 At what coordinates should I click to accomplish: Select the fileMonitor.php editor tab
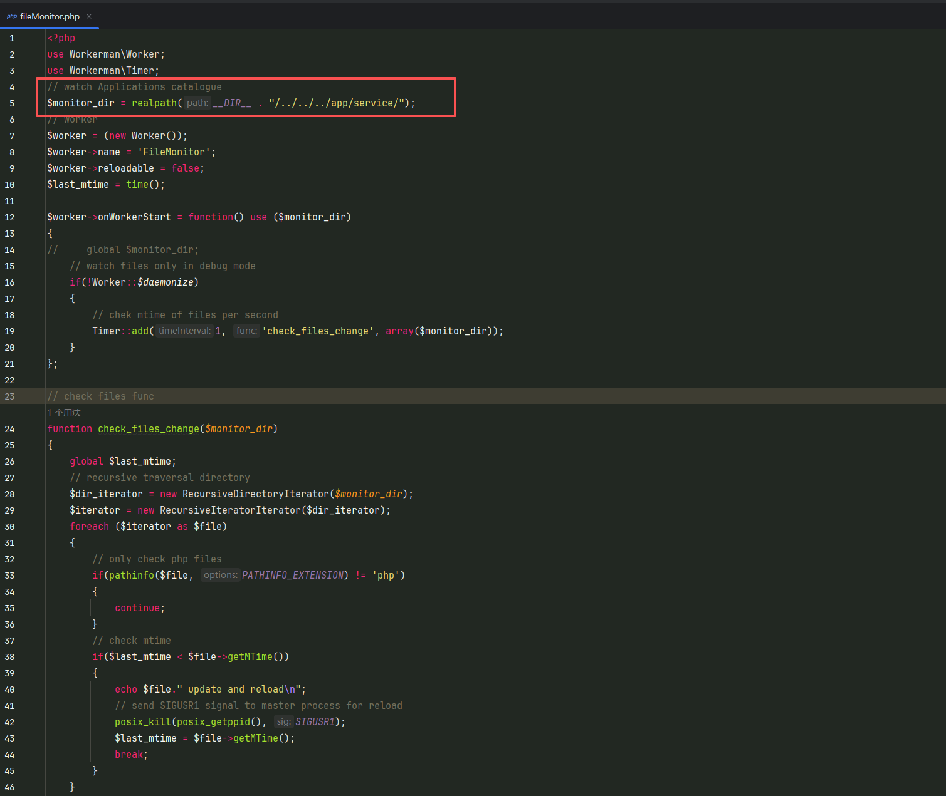coord(50,16)
